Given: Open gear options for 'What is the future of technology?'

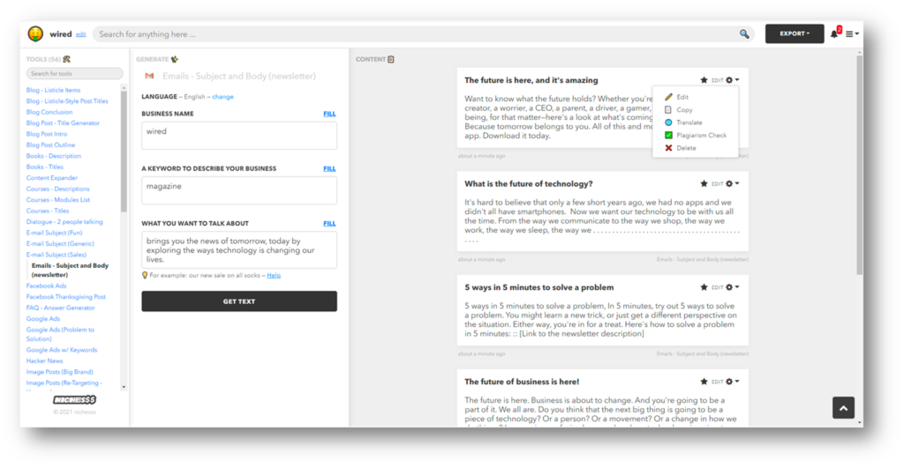Looking at the screenshot, I should [730, 183].
